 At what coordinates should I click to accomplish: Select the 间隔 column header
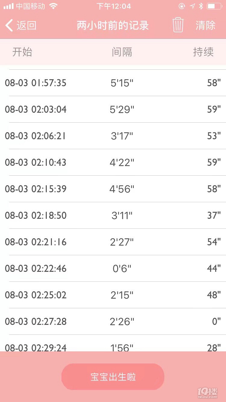coord(122,52)
